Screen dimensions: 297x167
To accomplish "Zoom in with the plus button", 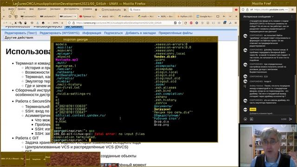I will click(62, 23).
